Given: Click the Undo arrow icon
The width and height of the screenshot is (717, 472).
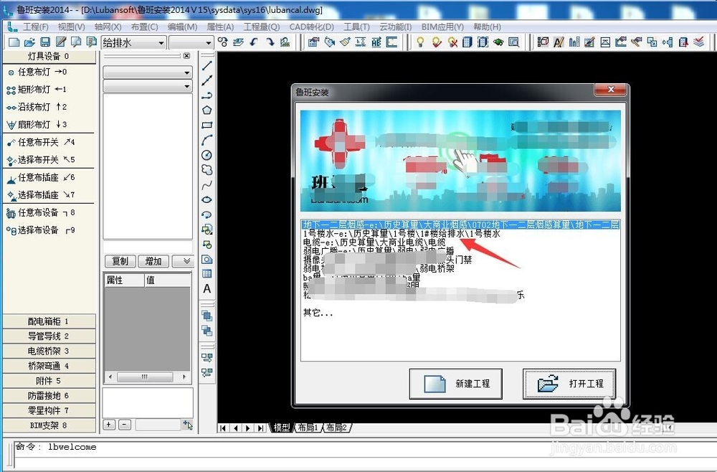Looking at the screenshot, I should (254, 42).
